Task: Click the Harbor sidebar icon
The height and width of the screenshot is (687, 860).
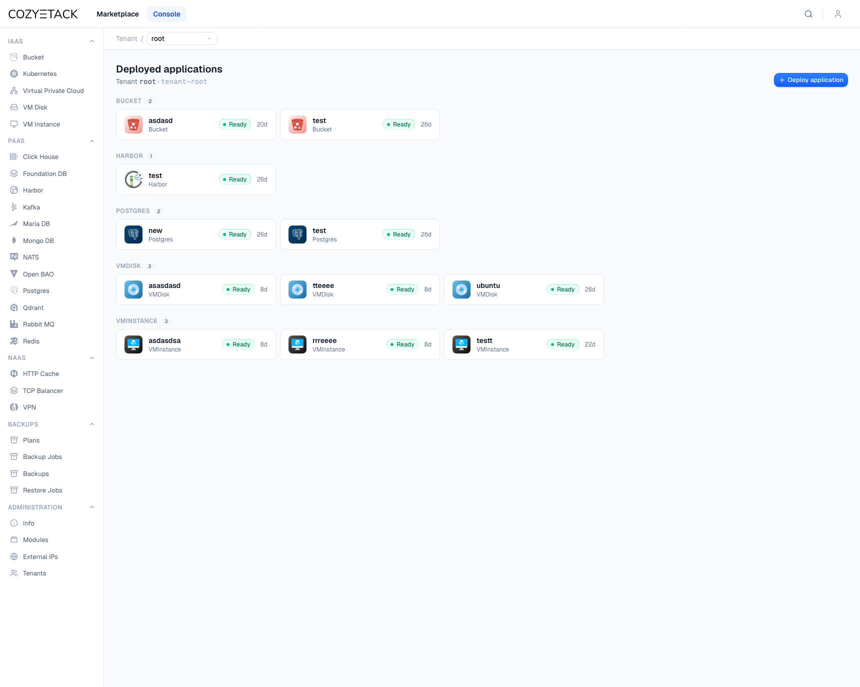Action: click(x=14, y=190)
